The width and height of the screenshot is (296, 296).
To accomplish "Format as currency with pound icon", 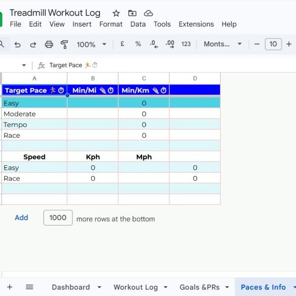I will coord(122,44).
